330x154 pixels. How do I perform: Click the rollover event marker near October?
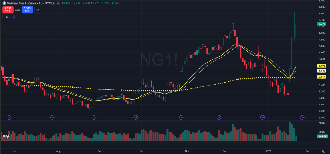pos(136,118)
